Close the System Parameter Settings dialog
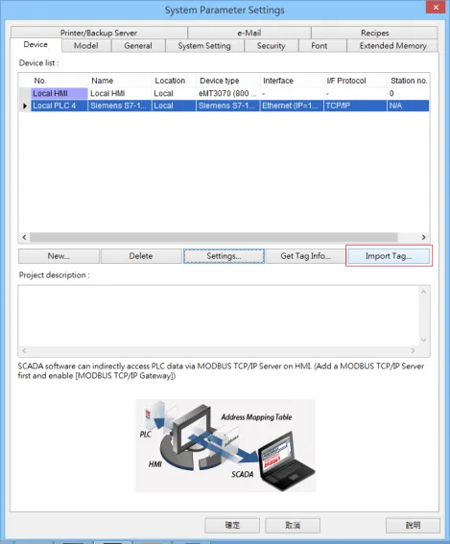Image resolution: width=450 pixels, height=544 pixels. click(x=436, y=8)
